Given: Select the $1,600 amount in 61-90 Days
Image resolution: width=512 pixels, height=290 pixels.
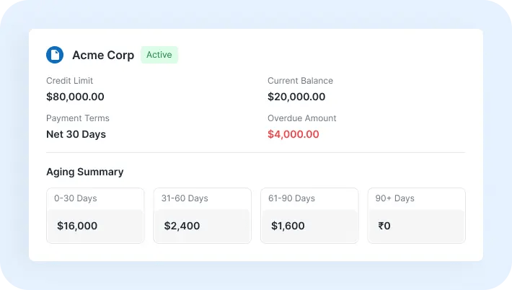Looking at the screenshot, I should pyautogui.click(x=288, y=226).
